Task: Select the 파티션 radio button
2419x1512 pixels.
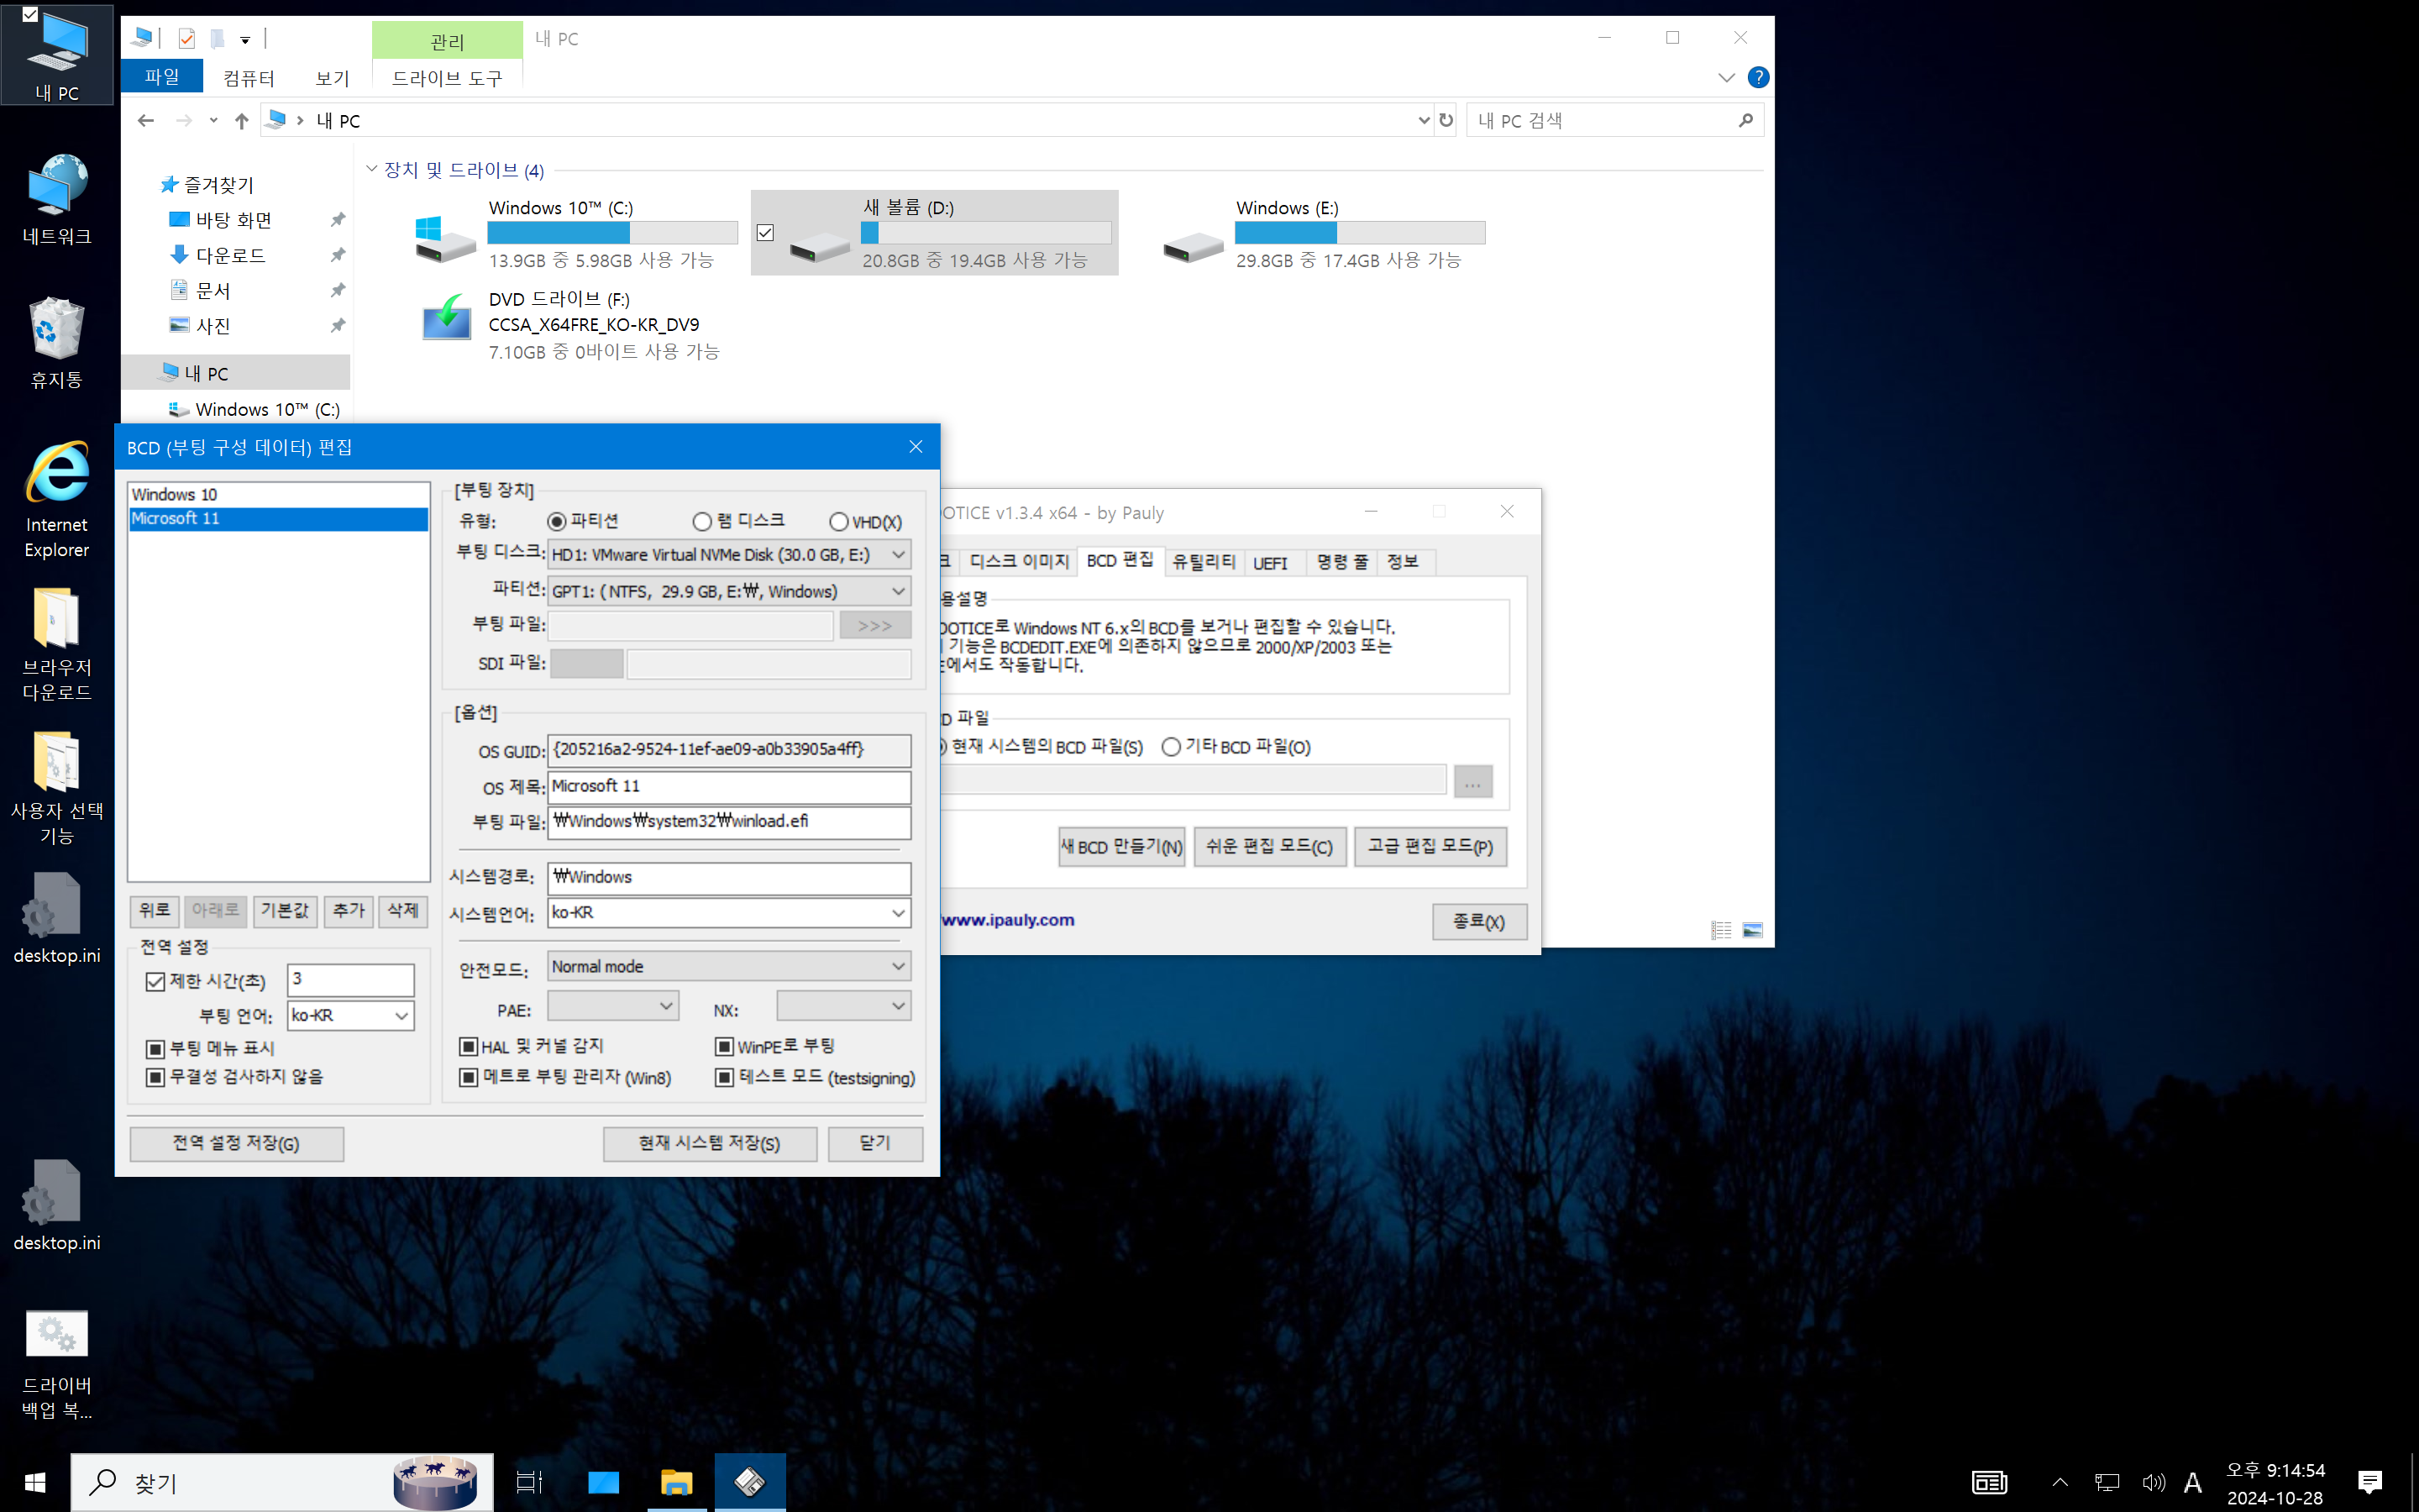Action: (583, 521)
